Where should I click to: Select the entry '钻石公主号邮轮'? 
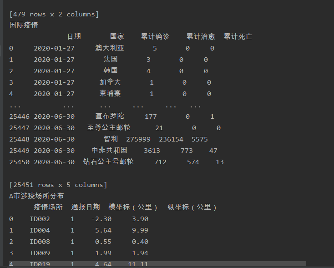coord(108,162)
